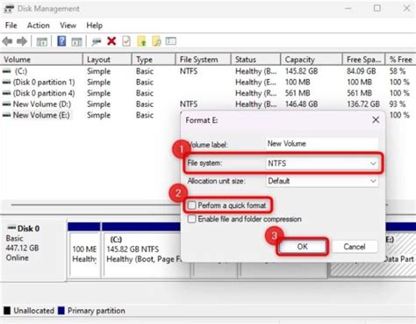This screenshot has height=324, width=416.
Task: Click OK in the Format E: dialog
Action: (x=302, y=247)
